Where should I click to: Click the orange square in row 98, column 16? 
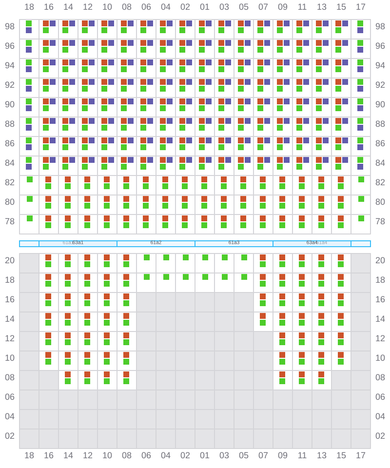[46, 23]
